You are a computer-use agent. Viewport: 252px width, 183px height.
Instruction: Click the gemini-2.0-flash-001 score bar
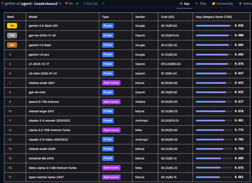pyautogui.click(x=214, y=26)
